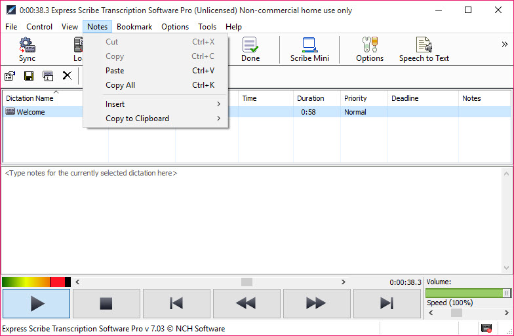Click the Stop button

pyautogui.click(x=106, y=304)
